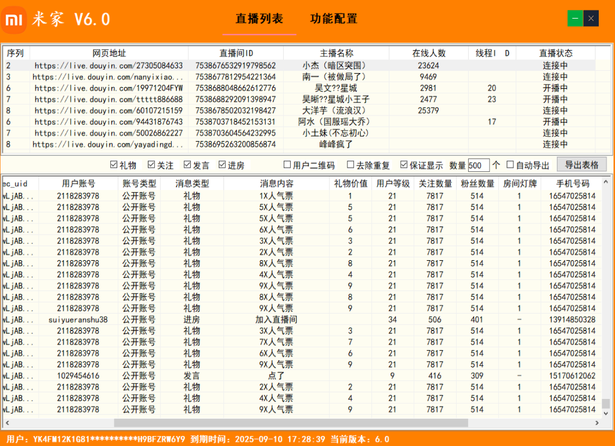Viewport: 615px width, 446px height.
Task: Click room ID 7538677812954221364
Action: tap(236, 77)
